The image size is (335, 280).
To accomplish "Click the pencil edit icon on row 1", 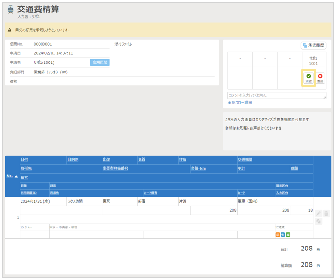I will tap(318, 214).
